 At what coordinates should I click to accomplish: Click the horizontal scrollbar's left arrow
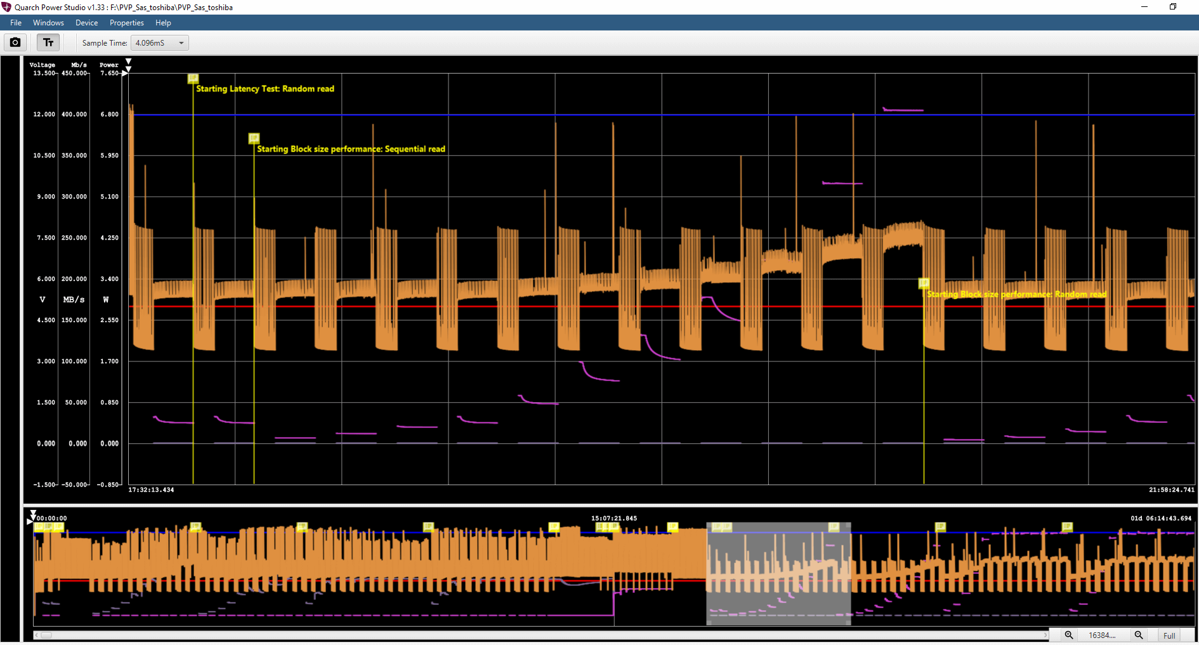[37, 635]
